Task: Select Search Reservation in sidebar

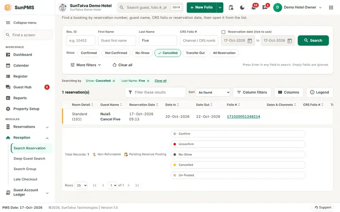Action: click(31, 148)
